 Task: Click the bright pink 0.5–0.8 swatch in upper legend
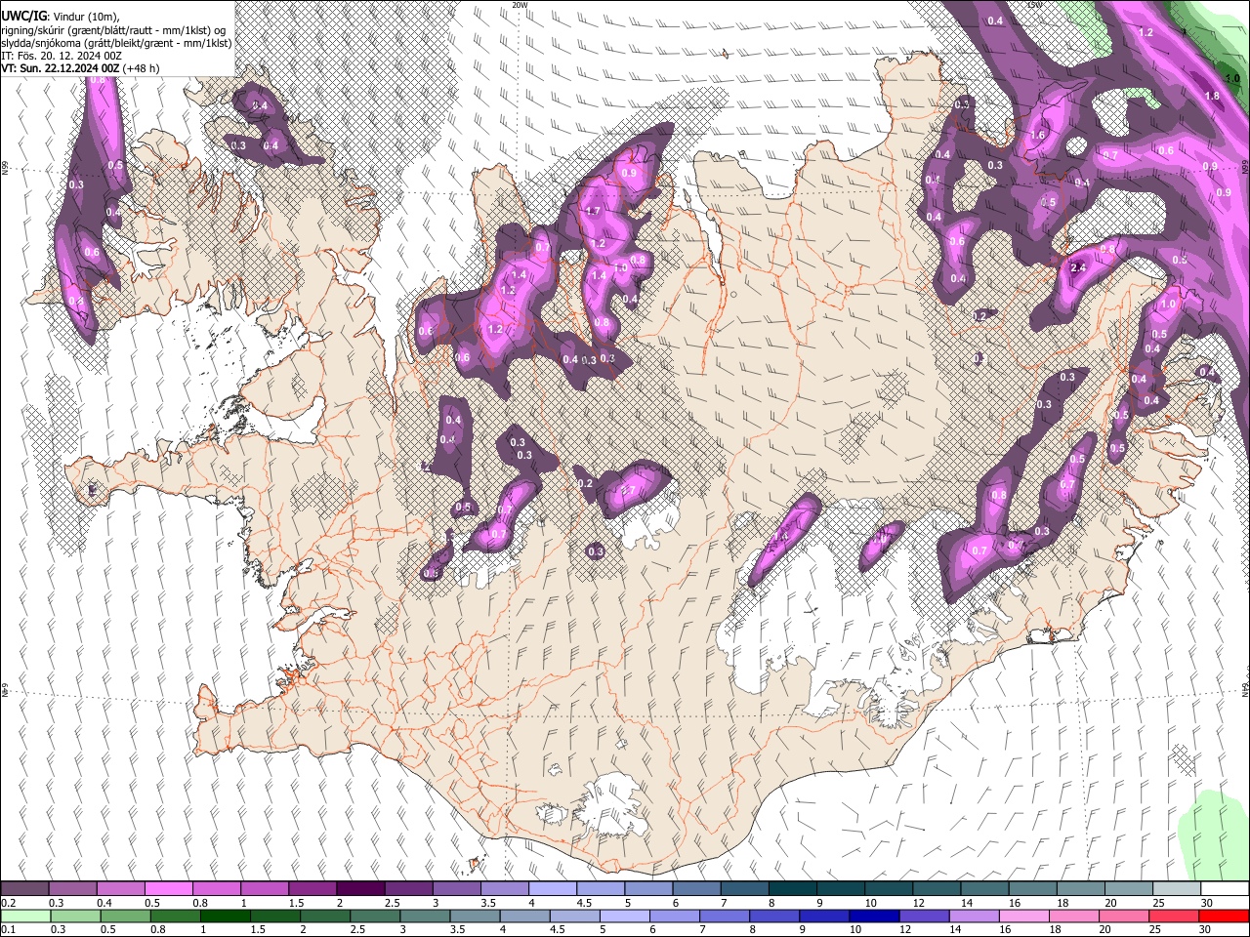pyautogui.click(x=168, y=889)
